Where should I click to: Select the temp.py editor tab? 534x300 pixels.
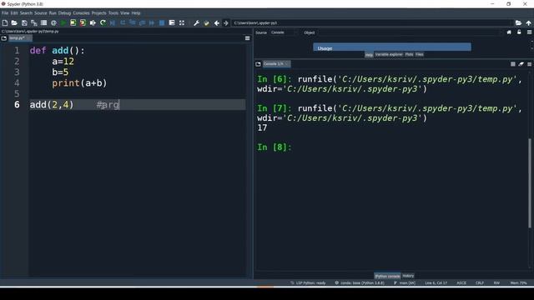(x=20, y=38)
